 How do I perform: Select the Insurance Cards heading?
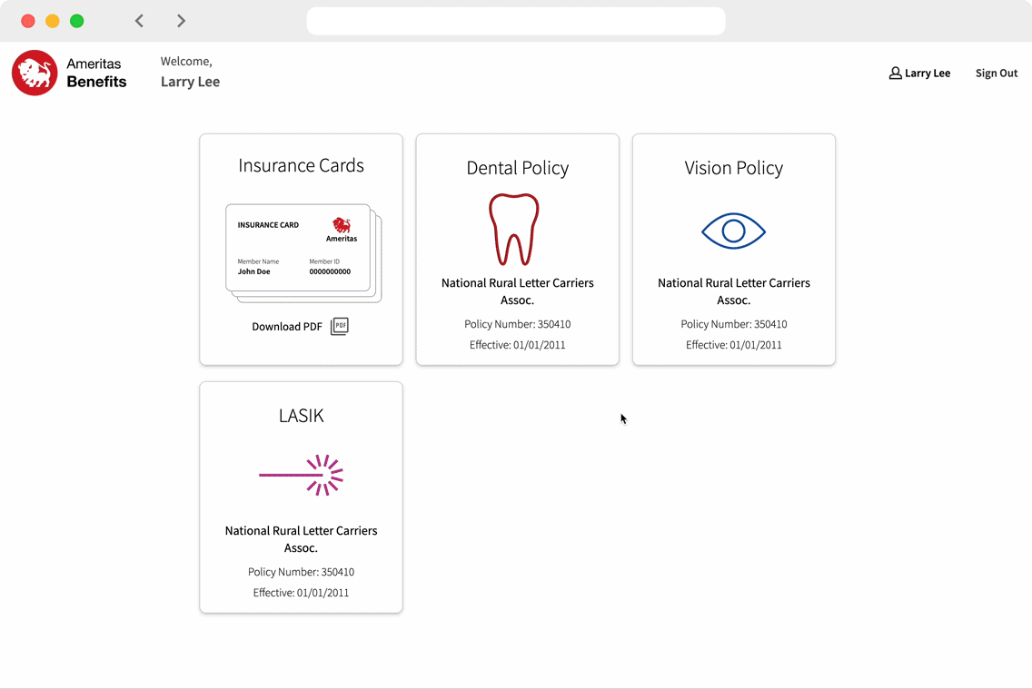click(x=301, y=165)
